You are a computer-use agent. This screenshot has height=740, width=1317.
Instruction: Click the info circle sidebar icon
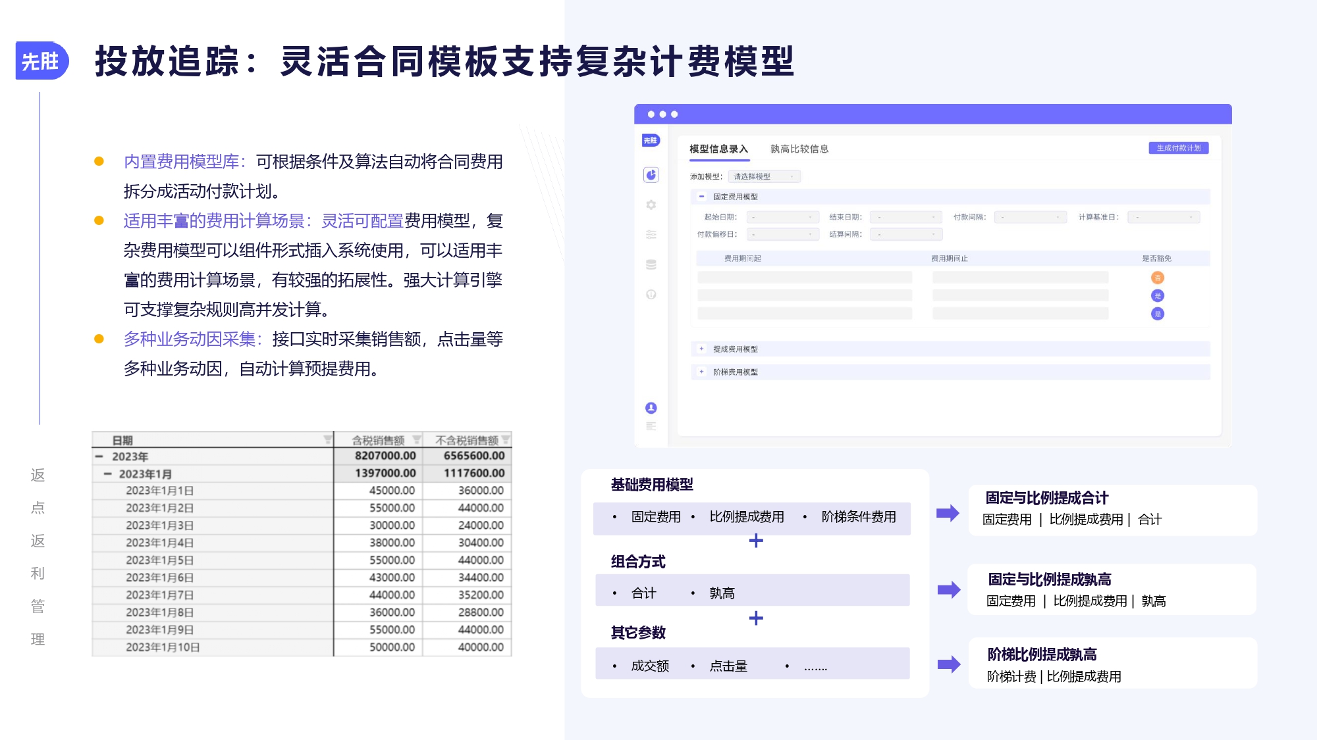click(x=651, y=294)
